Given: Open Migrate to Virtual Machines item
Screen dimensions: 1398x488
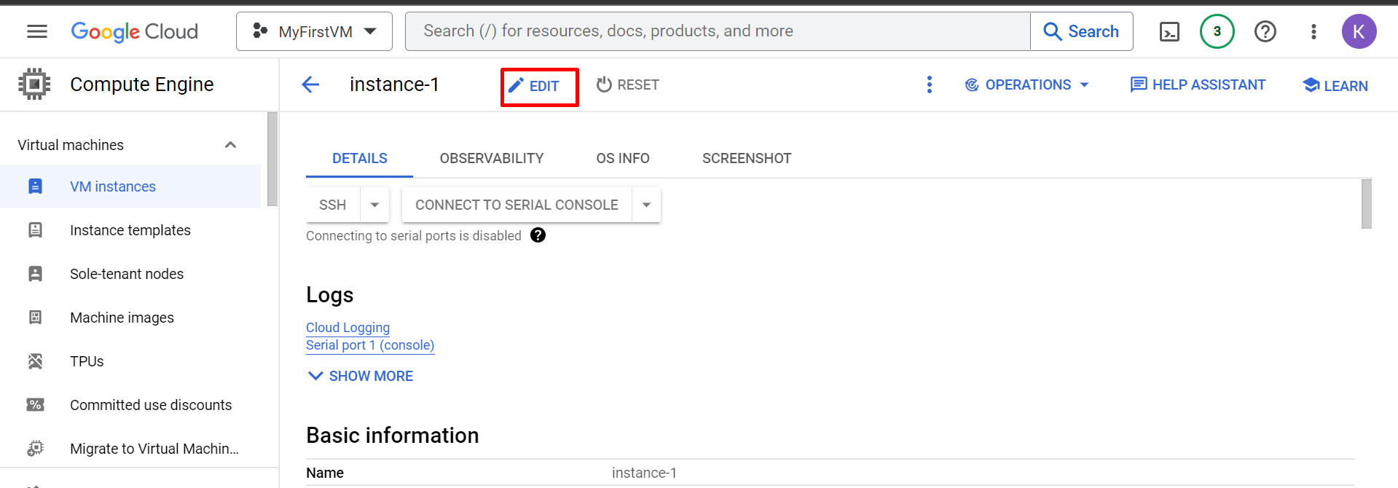Looking at the screenshot, I should point(130,449).
